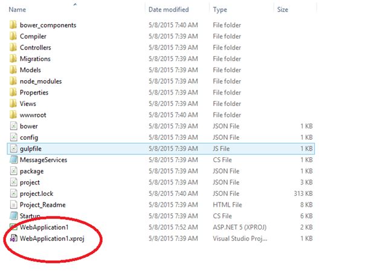The image size is (377, 276).
Task: Click the package JSON file icon
Action: tap(14, 171)
